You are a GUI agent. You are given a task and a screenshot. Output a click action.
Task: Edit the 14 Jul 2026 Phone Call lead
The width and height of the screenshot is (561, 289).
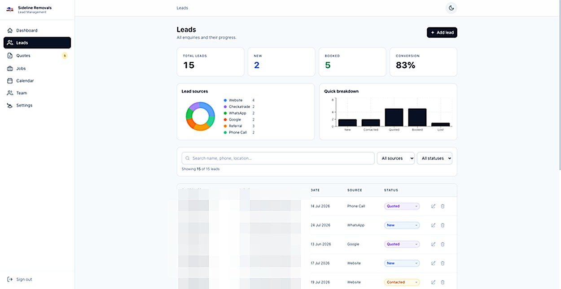coord(433,206)
